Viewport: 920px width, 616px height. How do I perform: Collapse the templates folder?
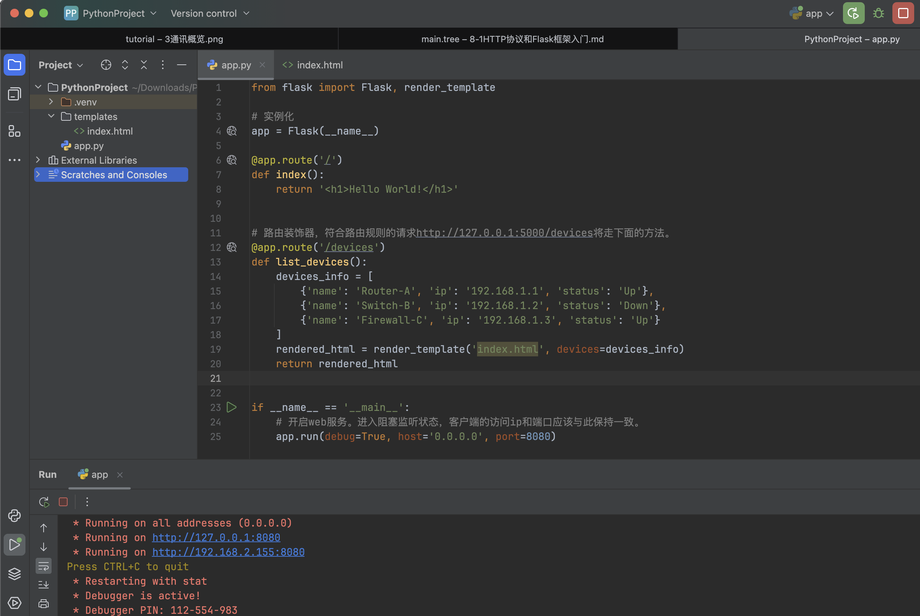click(x=51, y=116)
